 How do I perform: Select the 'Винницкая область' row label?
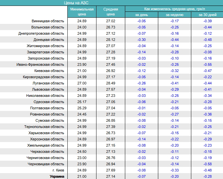(x=48, y=21)
